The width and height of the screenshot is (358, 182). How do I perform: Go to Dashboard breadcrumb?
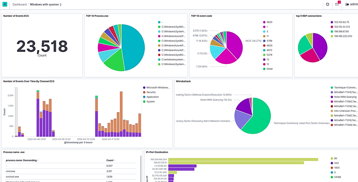[x=19, y=5]
